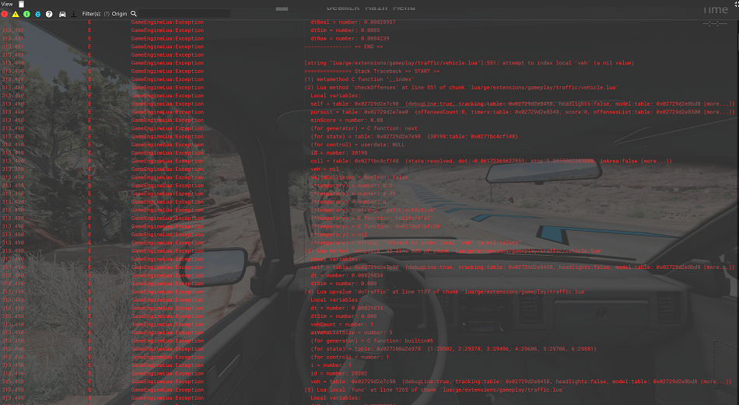Click the Origin filter label
The width and height of the screenshot is (739, 405).
click(119, 14)
